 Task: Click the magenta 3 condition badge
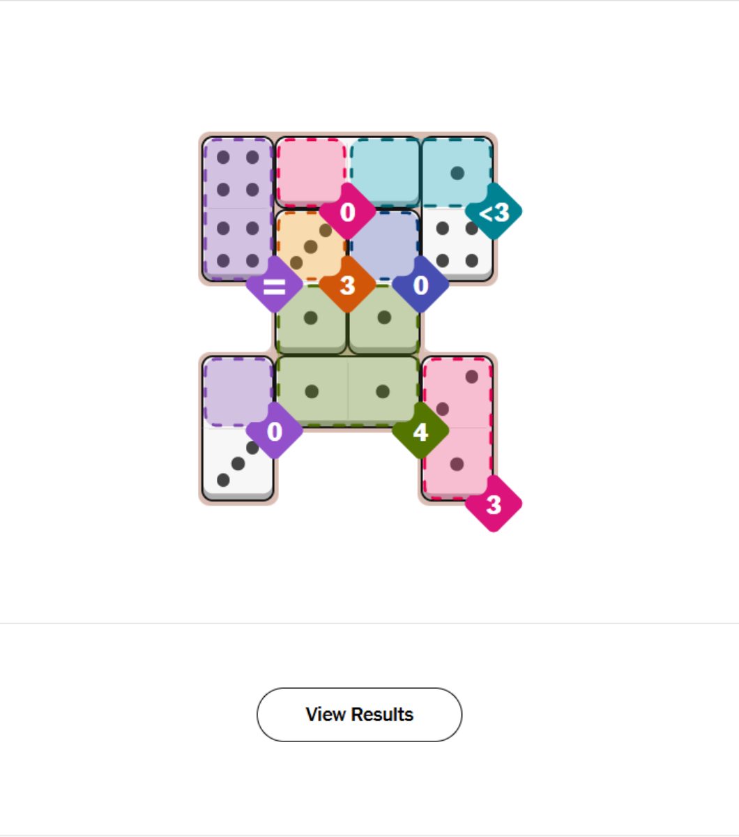point(494,504)
